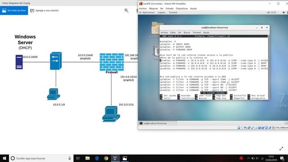Click the last VirtualBox status icon before 'CTRL DERECHA'
The image size is (288, 162).
click(273, 128)
